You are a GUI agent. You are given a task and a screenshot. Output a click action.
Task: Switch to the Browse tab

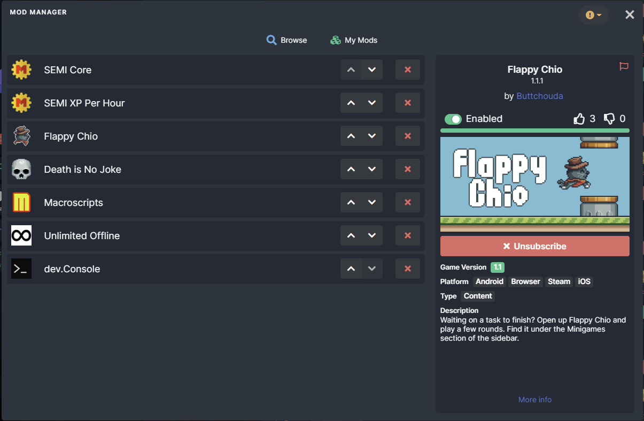click(x=287, y=40)
